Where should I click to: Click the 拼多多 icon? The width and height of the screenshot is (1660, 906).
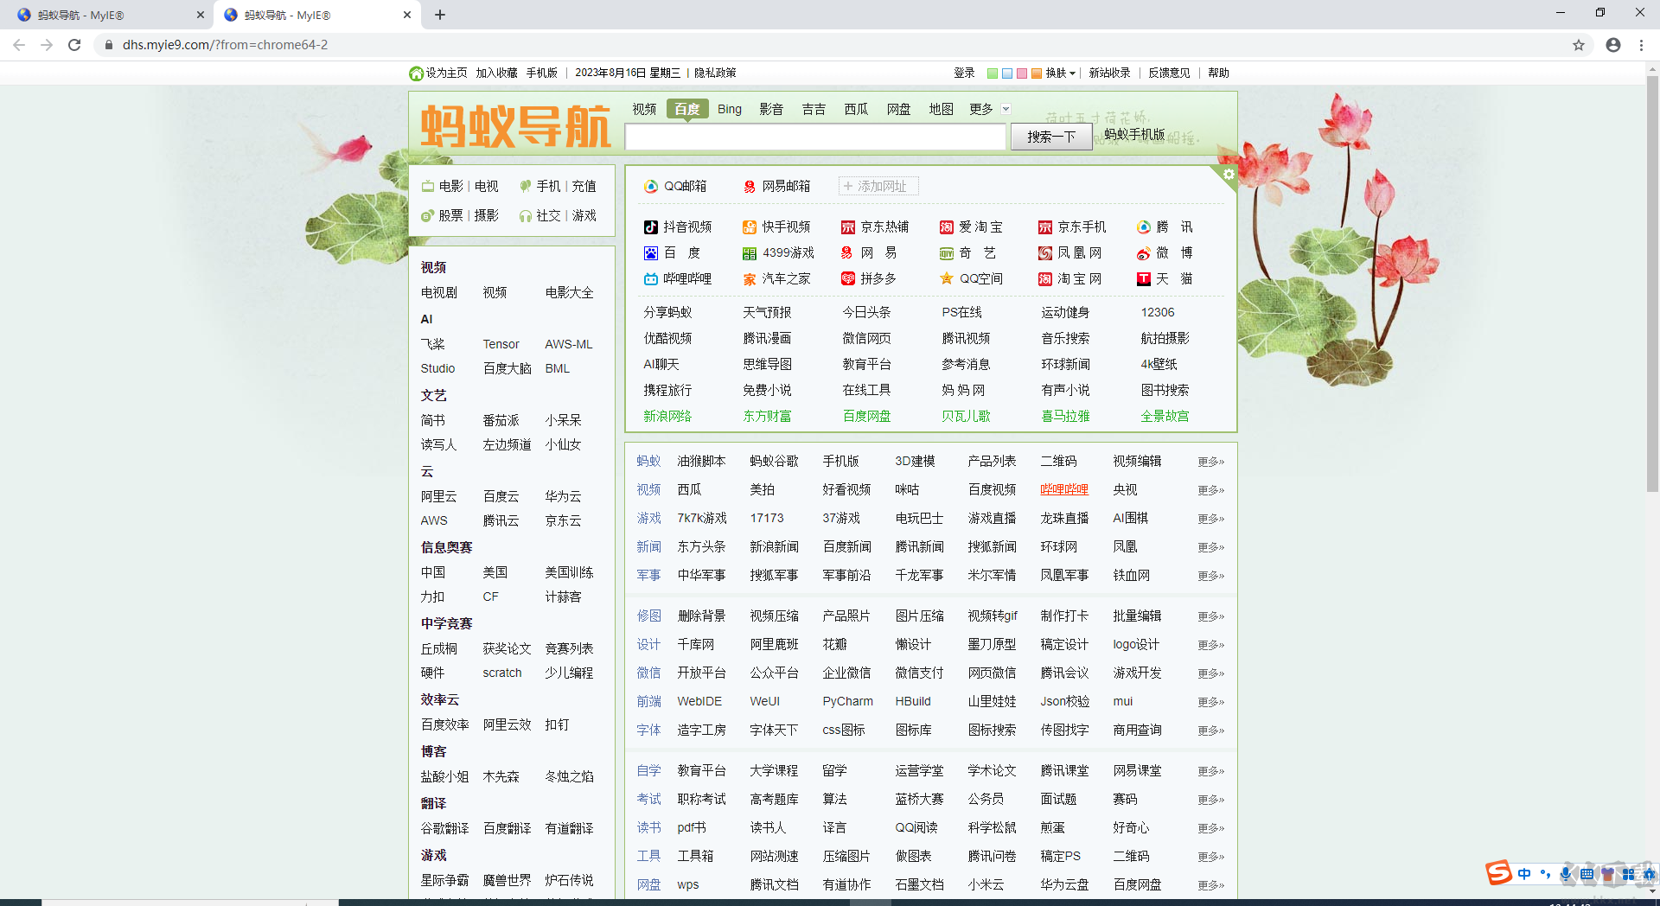tap(848, 278)
